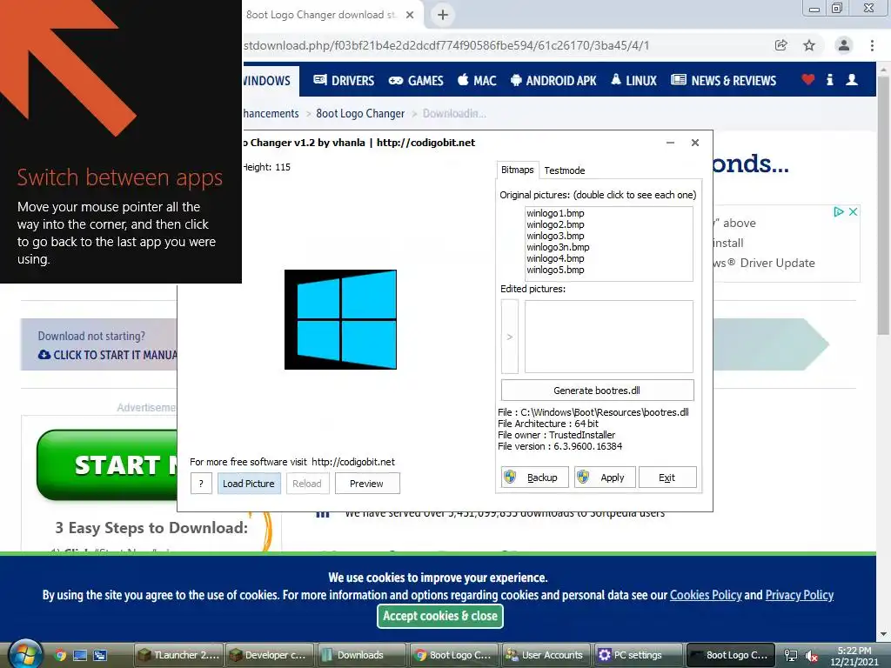Open the Windows Start orb
This screenshot has height=668, width=891.
(25, 654)
